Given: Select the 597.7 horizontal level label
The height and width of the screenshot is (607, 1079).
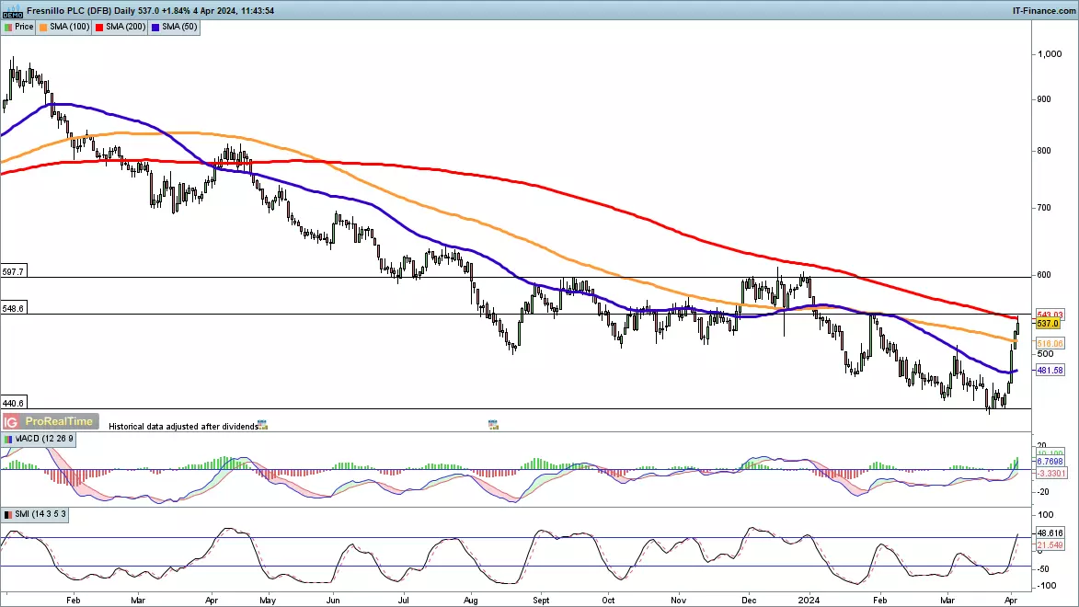Looking at the screenshot, I should 13,272.
